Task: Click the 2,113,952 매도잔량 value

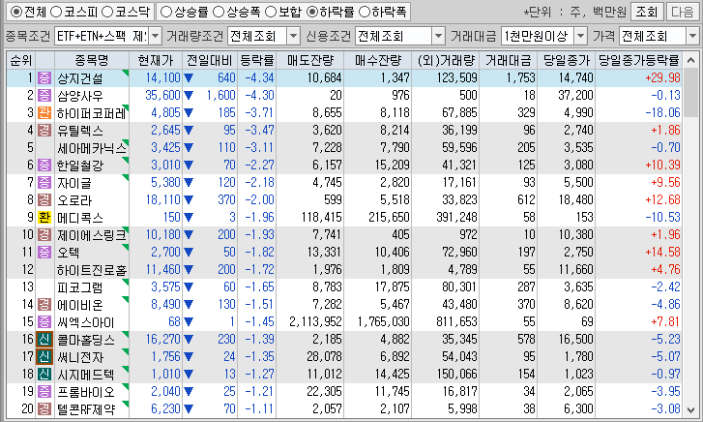Action: (x=315, y=322)
